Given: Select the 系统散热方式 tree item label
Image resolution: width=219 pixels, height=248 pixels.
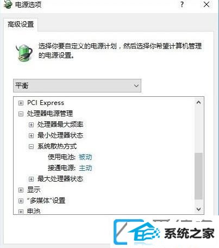Looking at the screenshot, I should pos(57,146).
